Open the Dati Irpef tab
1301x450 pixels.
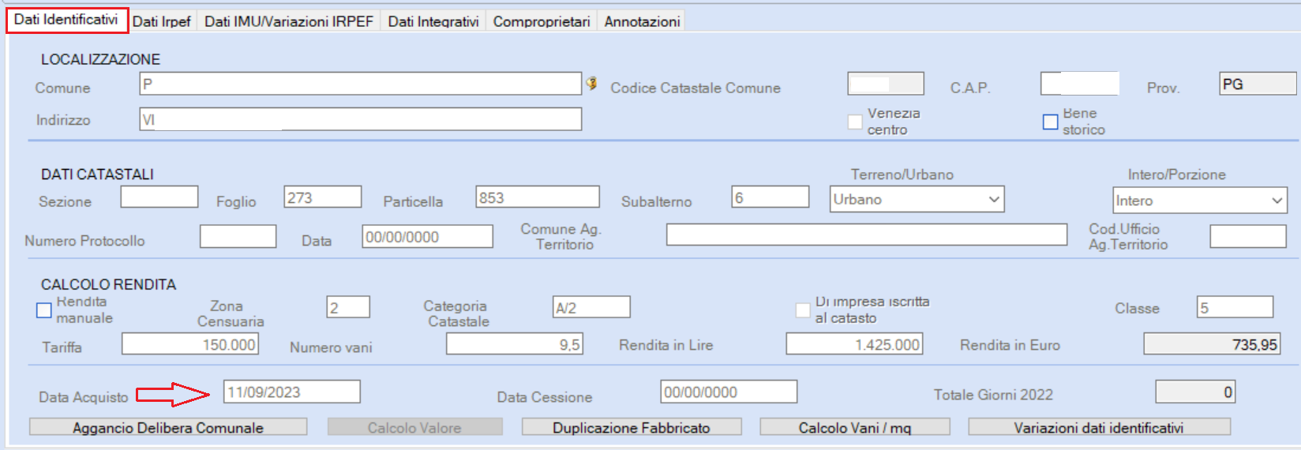(162, 21)
